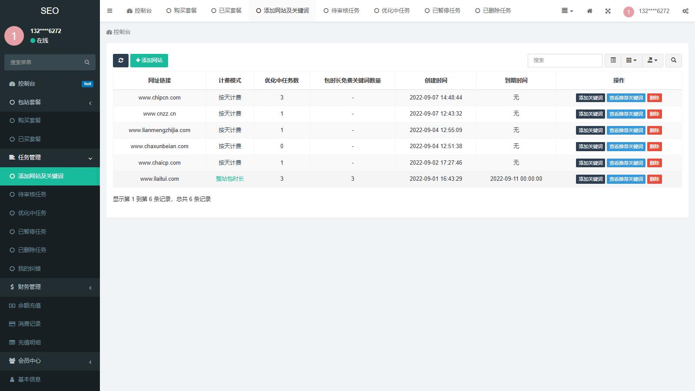Screen dimensions: 695x391
Task: Click the user avatar in sidebar
Action: (14, 36)
